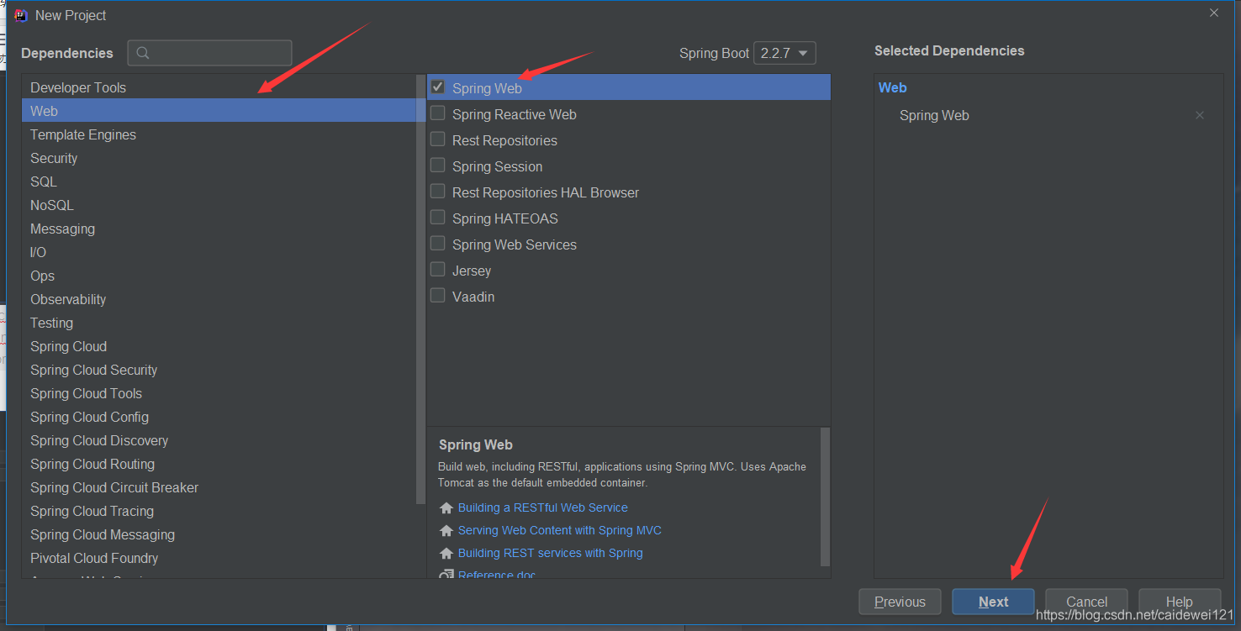Select Pivotal Cloud Foundry category
The image size is (1241, 631).
219,558
